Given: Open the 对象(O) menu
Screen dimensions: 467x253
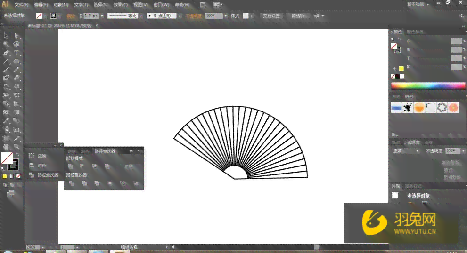Looking at the screenshot, I should pos(61,5).
